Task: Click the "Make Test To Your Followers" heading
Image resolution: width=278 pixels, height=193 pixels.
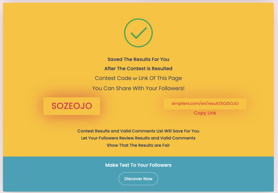Action: point(138,165)
